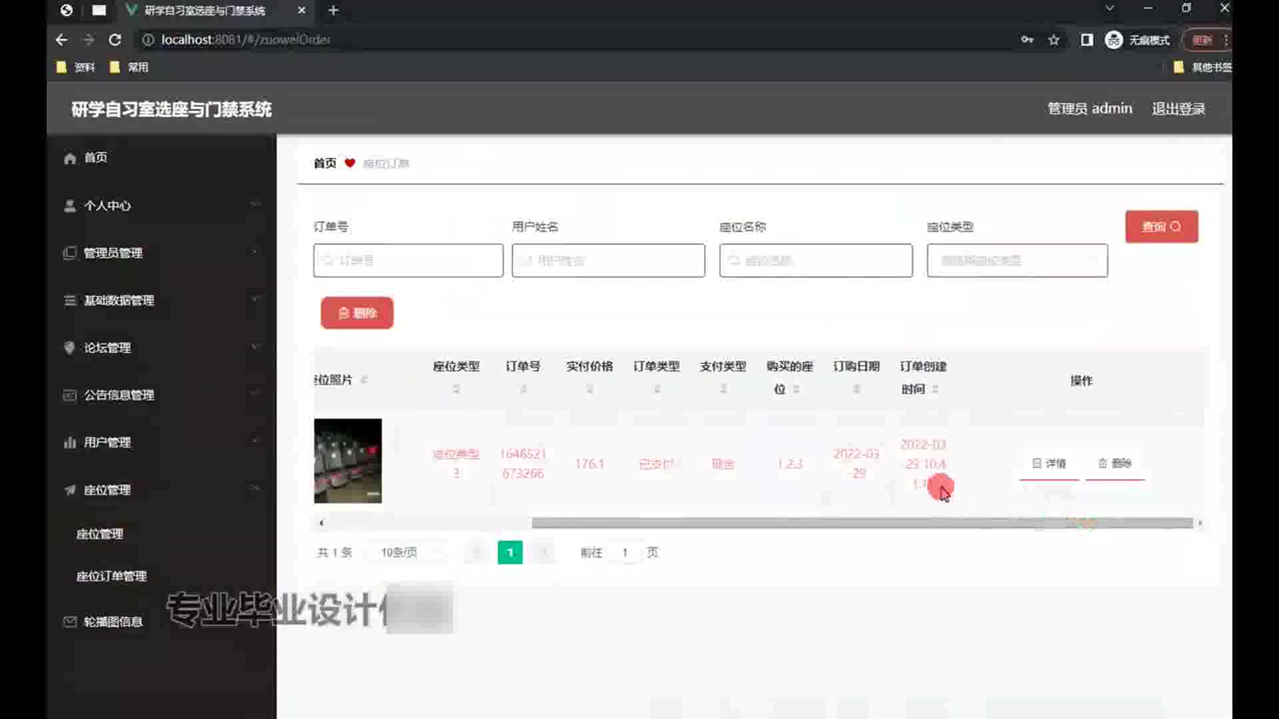
Task: Open 轮播图信息 in the sidebar
Action: [113, 622]
